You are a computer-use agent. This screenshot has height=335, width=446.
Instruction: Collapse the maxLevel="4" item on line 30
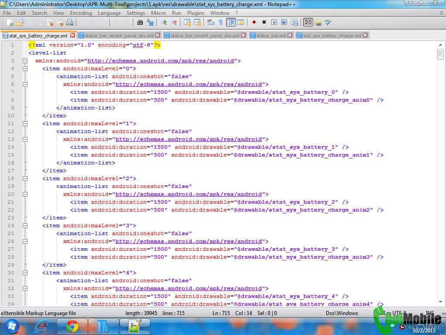click(25, 273)
